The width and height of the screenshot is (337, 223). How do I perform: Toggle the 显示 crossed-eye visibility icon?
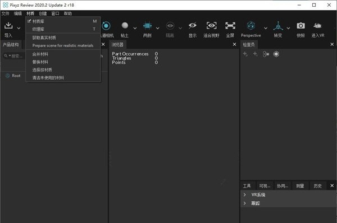(193, 26)
